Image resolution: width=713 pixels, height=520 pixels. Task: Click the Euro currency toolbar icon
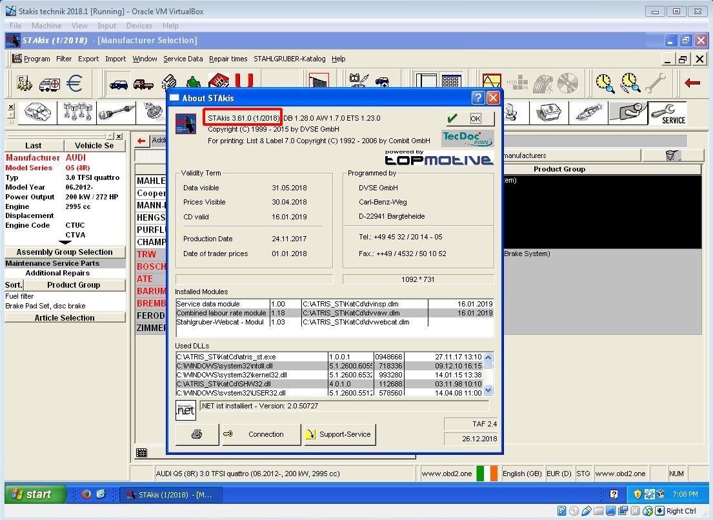click(75, 83)
